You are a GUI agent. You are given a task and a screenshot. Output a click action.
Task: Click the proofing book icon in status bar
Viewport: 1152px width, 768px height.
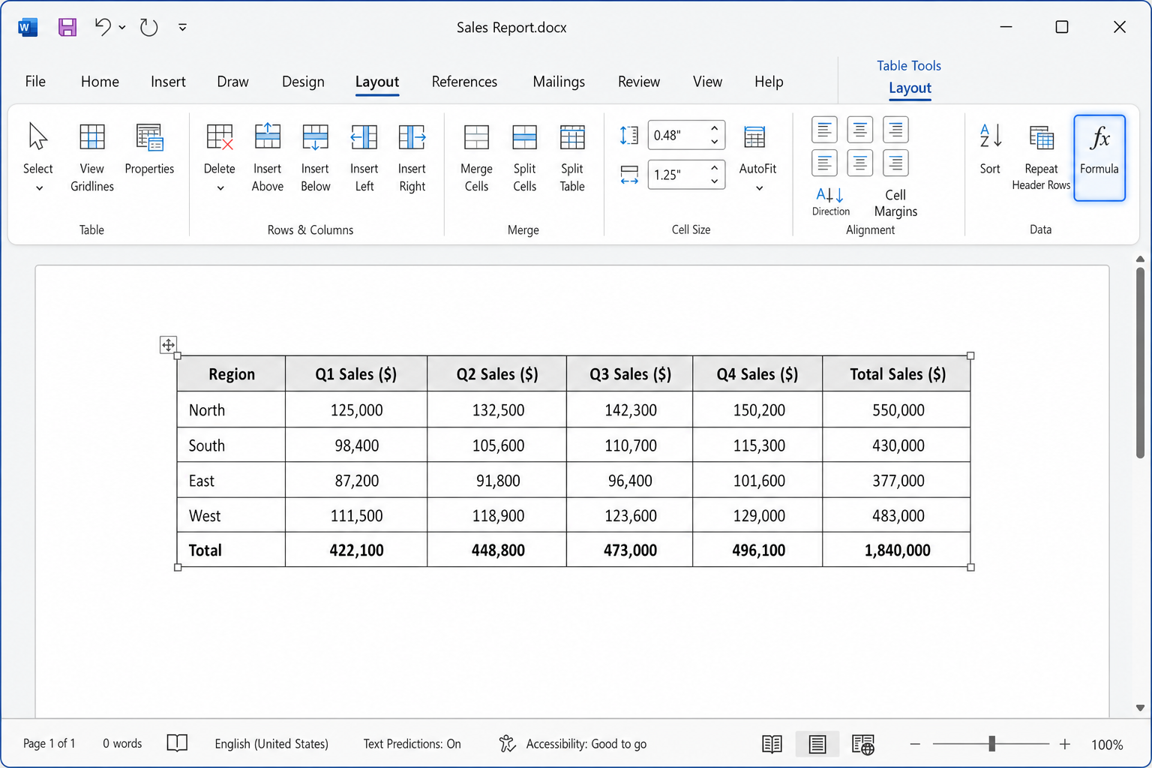coord(177,743)
